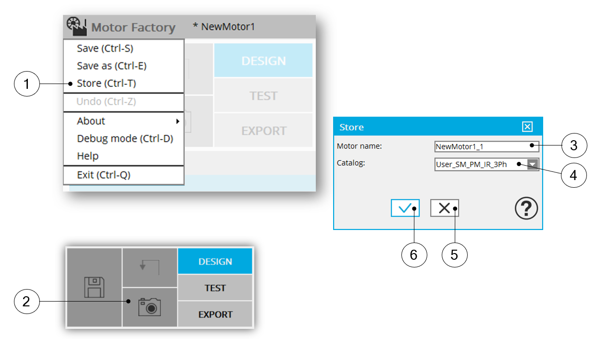
Task: Toggle Debug mode (Ctrl-D) in the menu
Action: [124, 138]
